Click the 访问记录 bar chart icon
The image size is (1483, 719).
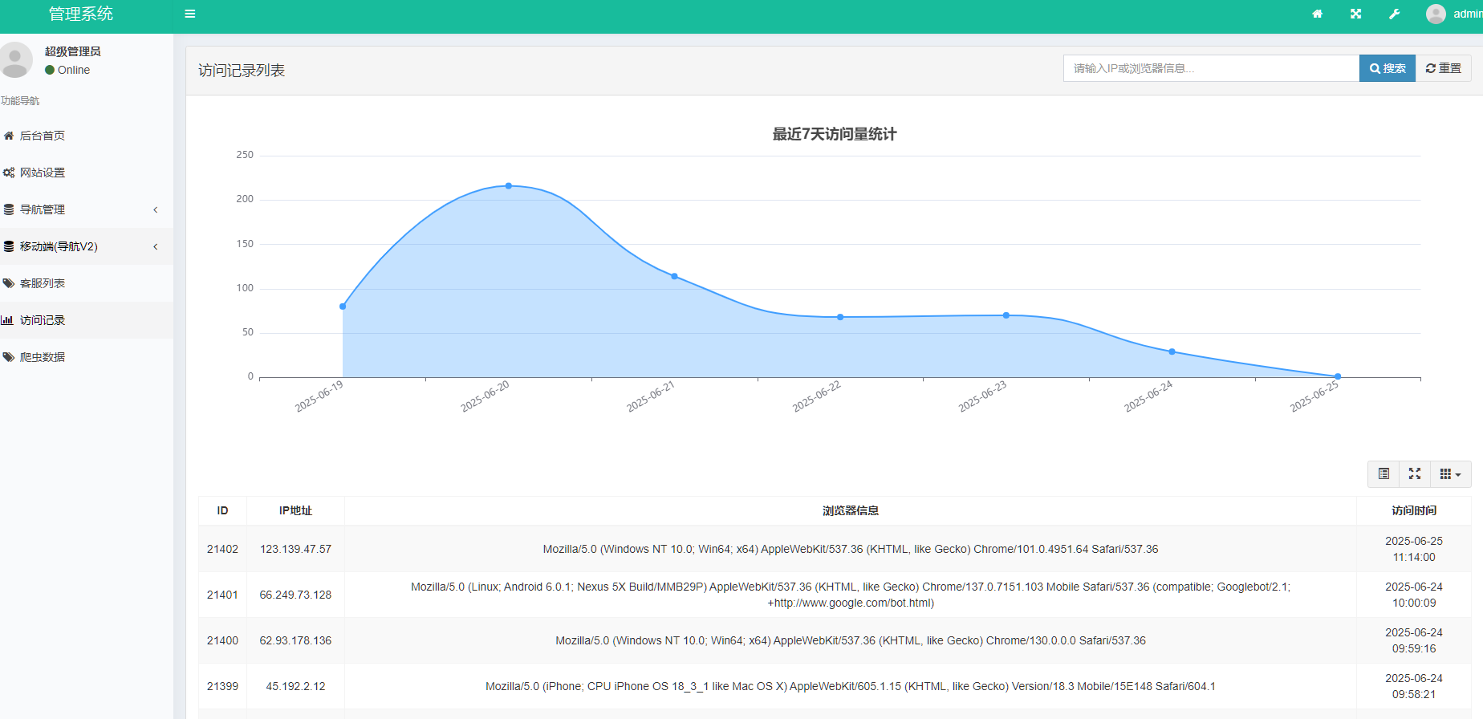7,320
